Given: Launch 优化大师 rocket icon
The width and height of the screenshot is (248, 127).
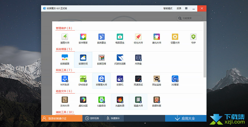Looking at the screenshot, I should (x=138, y=39).
